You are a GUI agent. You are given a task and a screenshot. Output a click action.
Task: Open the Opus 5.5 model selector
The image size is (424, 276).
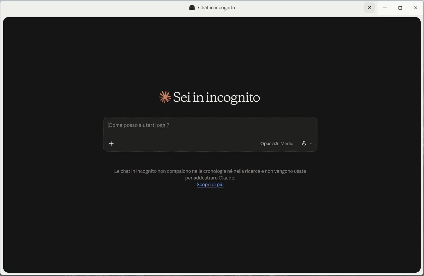pos(269,143)
